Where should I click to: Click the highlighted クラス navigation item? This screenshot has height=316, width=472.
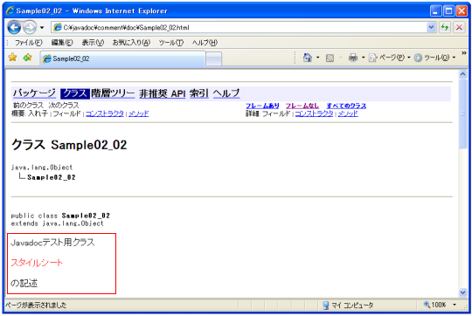click(x=75, y=93)
